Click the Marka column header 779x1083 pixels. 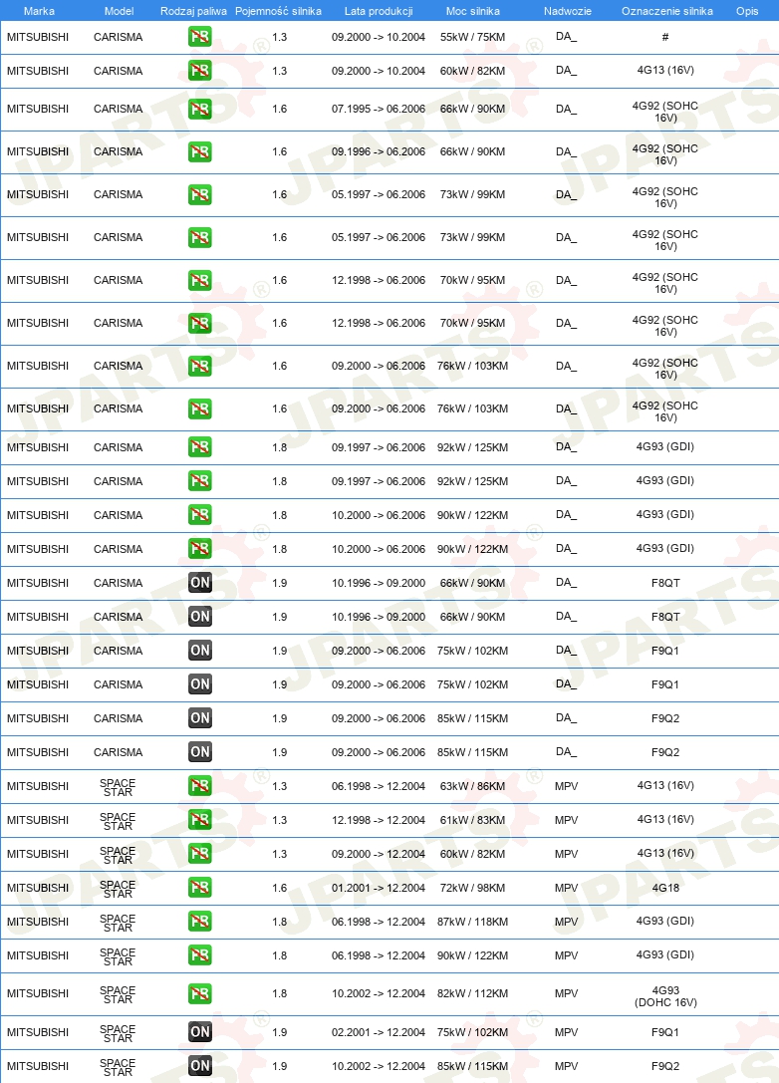point(39,11)
